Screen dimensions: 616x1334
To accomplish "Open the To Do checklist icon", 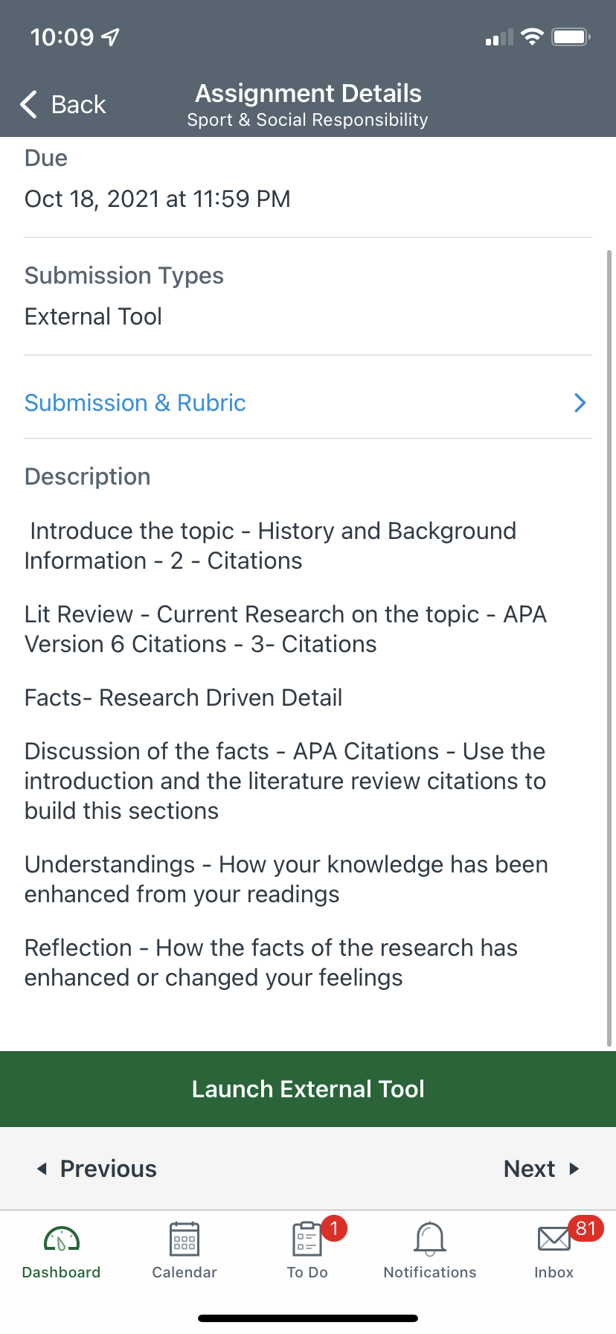I will tap(307, 1239).
